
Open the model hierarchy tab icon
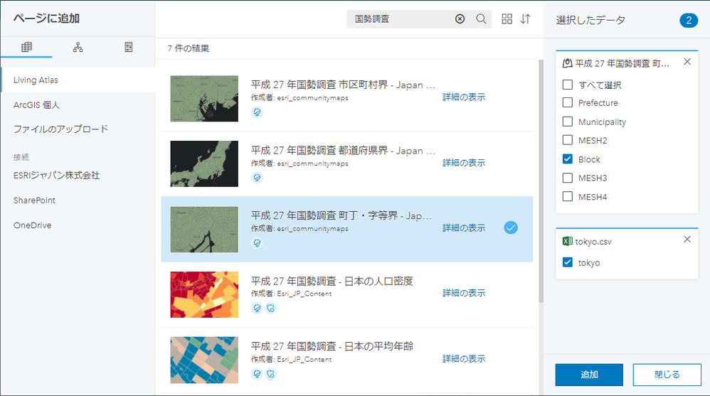click(x=78, y=47)
